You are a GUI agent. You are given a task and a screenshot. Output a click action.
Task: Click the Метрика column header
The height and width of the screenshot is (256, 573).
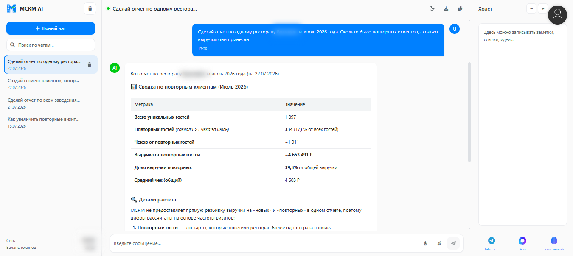144,104
